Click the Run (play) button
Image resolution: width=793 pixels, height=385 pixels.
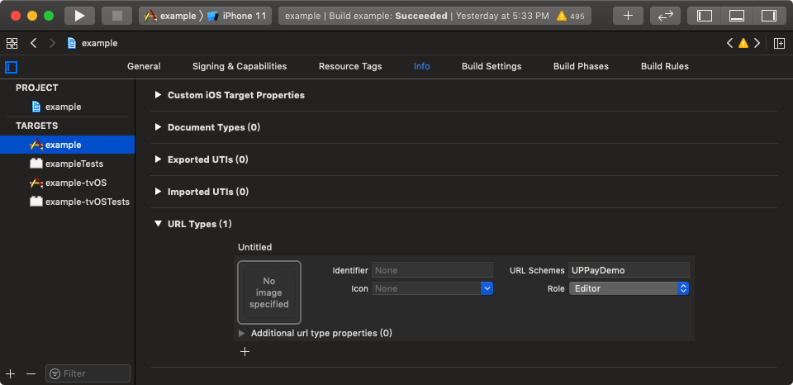(79, 16)
